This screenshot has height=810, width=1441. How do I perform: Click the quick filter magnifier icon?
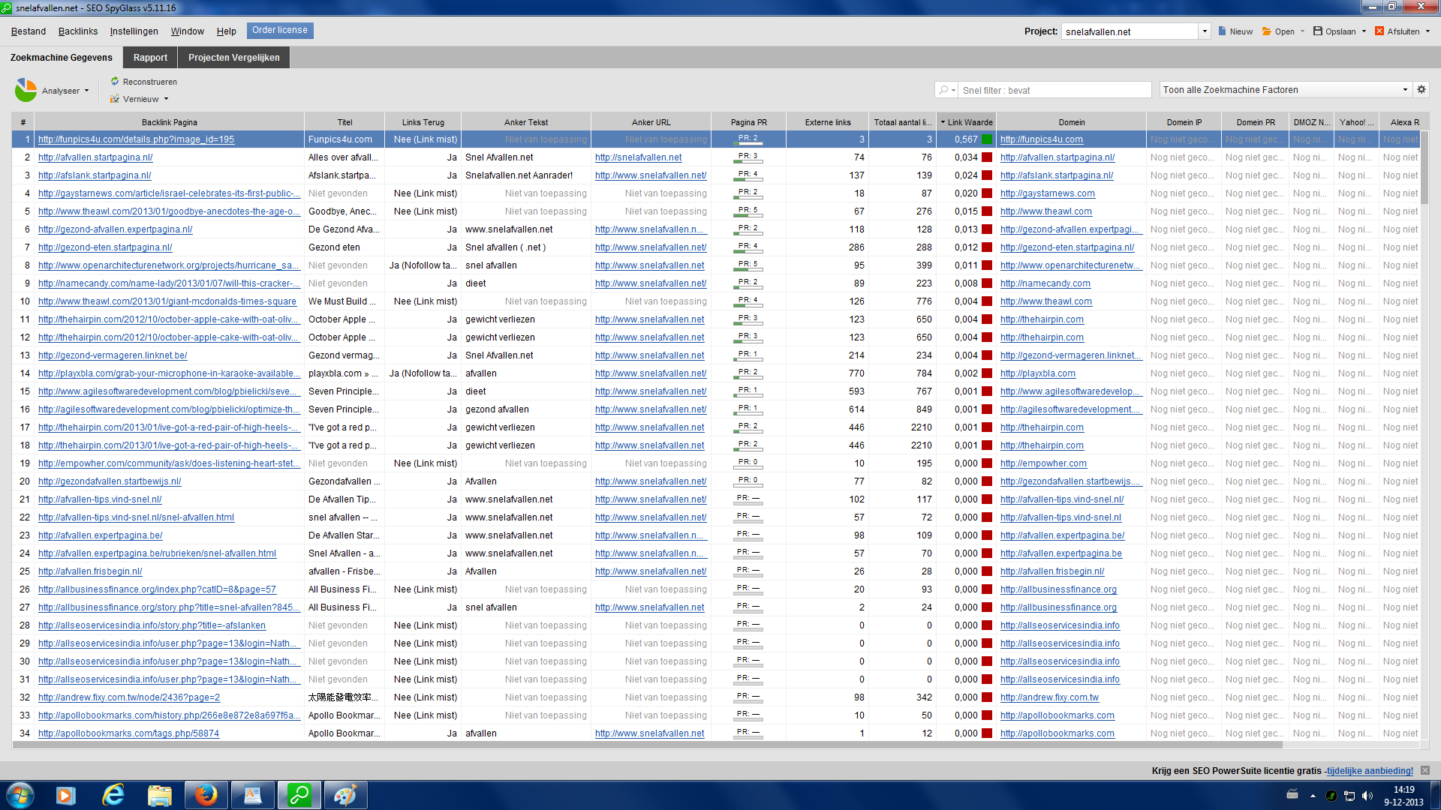pos(943,90)
